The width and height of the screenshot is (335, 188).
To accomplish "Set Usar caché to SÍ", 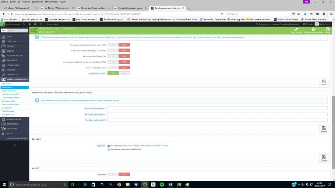I will pyautogui.click(x=113, y=175).
